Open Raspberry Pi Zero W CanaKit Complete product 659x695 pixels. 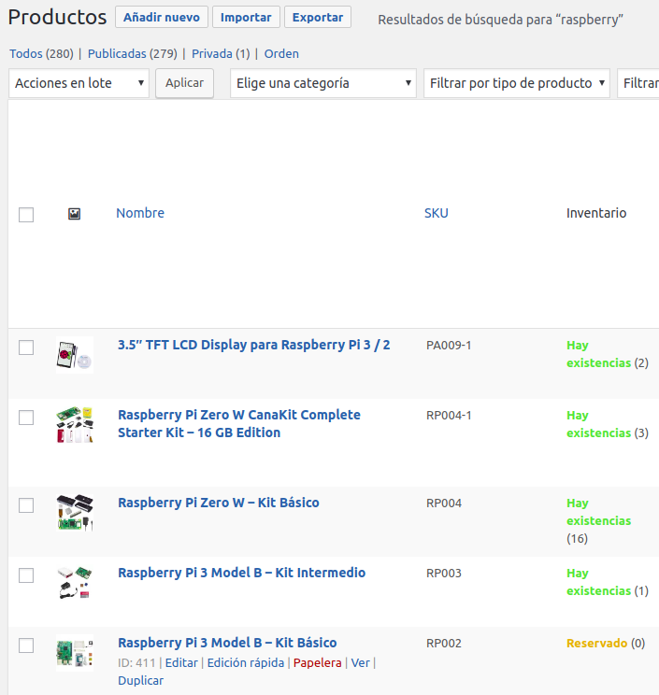(239, 424)
